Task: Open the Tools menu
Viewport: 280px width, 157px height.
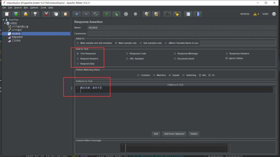Action: pyautogui.click(x=43, y=8)
